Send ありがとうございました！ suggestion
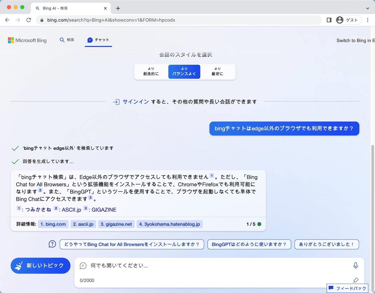This screenshot has height=293, width=375. click(327, 245)
